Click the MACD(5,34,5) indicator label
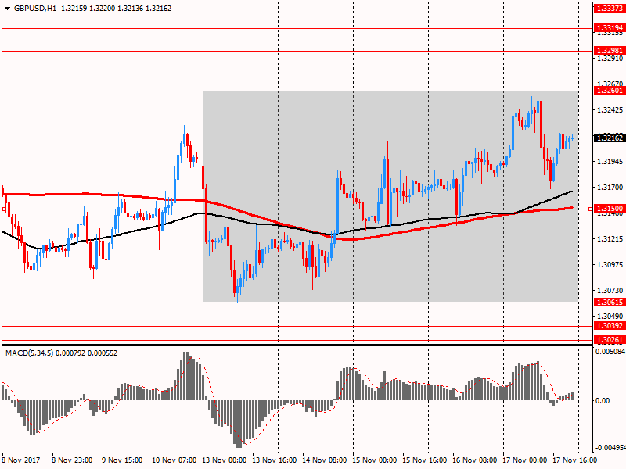This screenshot has width=626, height=469. [x=30, y=353]
